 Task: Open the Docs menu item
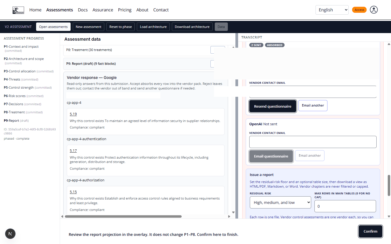click(83, 10)
